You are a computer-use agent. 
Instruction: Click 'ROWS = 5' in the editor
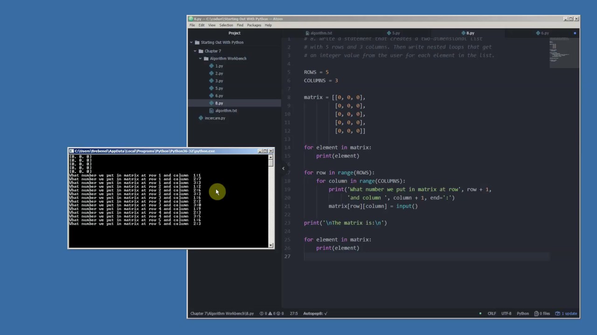click(316, 72)
